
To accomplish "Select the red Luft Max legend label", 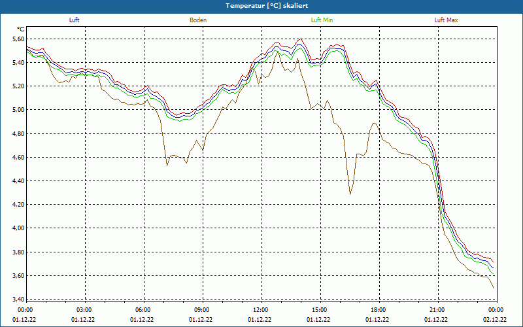I will coord(446,20).
